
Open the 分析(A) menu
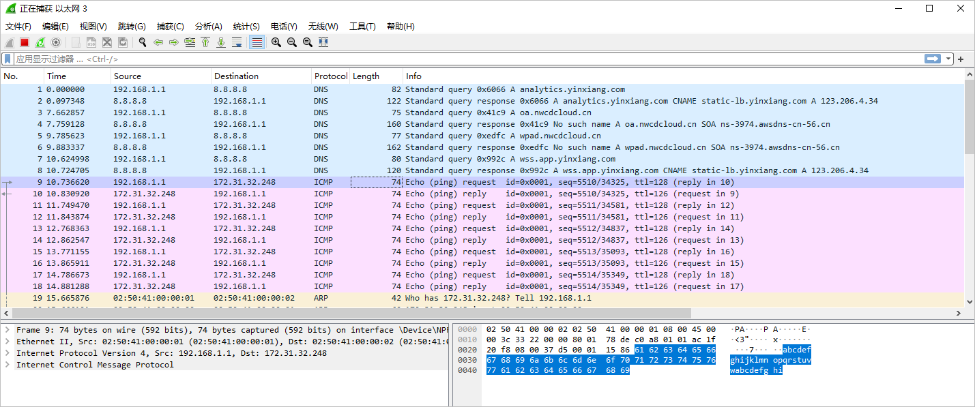coord(208,27)
